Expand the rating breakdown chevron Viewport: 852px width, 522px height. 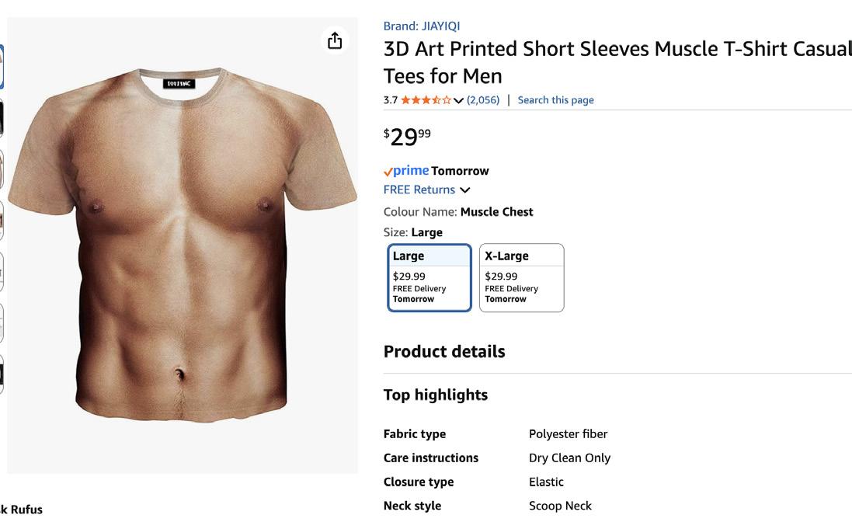pos(458,100)
